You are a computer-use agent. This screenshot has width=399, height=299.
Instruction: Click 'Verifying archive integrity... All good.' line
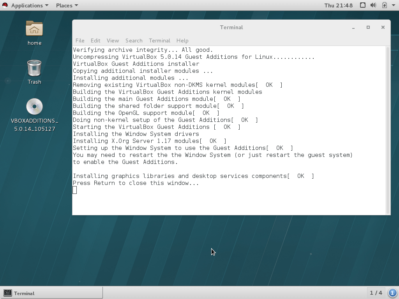(143, 50)
